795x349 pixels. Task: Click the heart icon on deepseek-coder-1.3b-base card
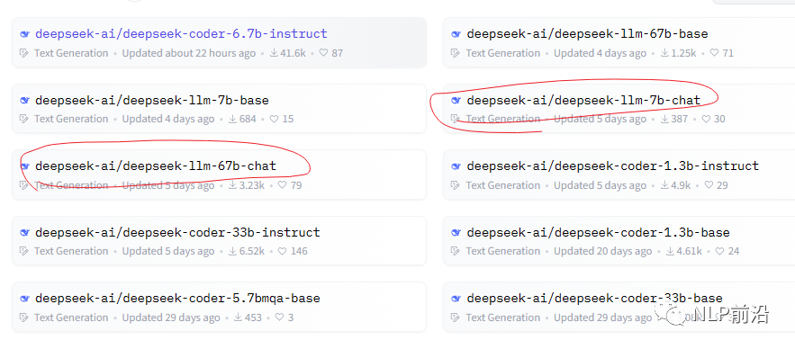click(x=719, y=251)
